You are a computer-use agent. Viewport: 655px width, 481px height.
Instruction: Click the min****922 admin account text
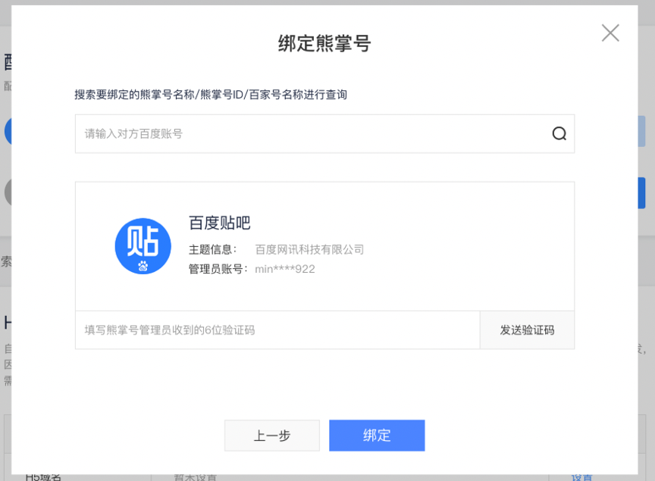coord(285,269)
